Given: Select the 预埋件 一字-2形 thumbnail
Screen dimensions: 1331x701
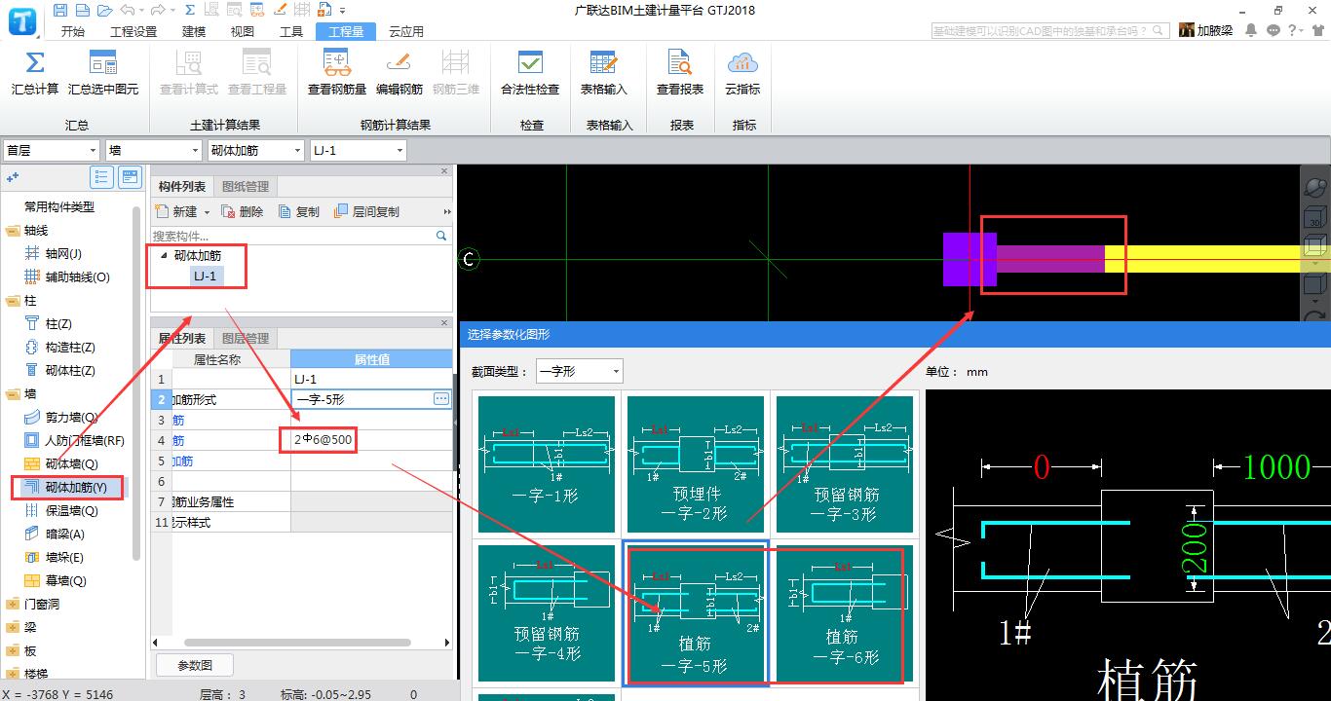Looking at the screenshot, I should (696, 464).
